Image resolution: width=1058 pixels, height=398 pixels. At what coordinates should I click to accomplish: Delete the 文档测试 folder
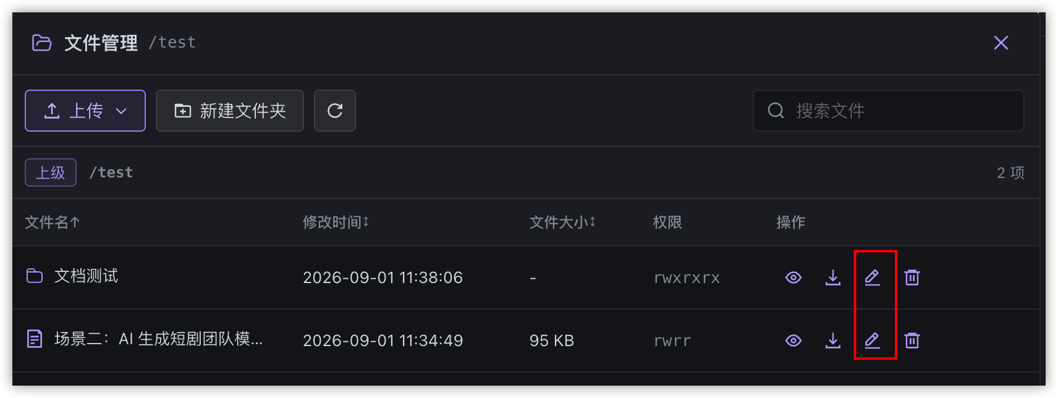(x=912, y=277)
